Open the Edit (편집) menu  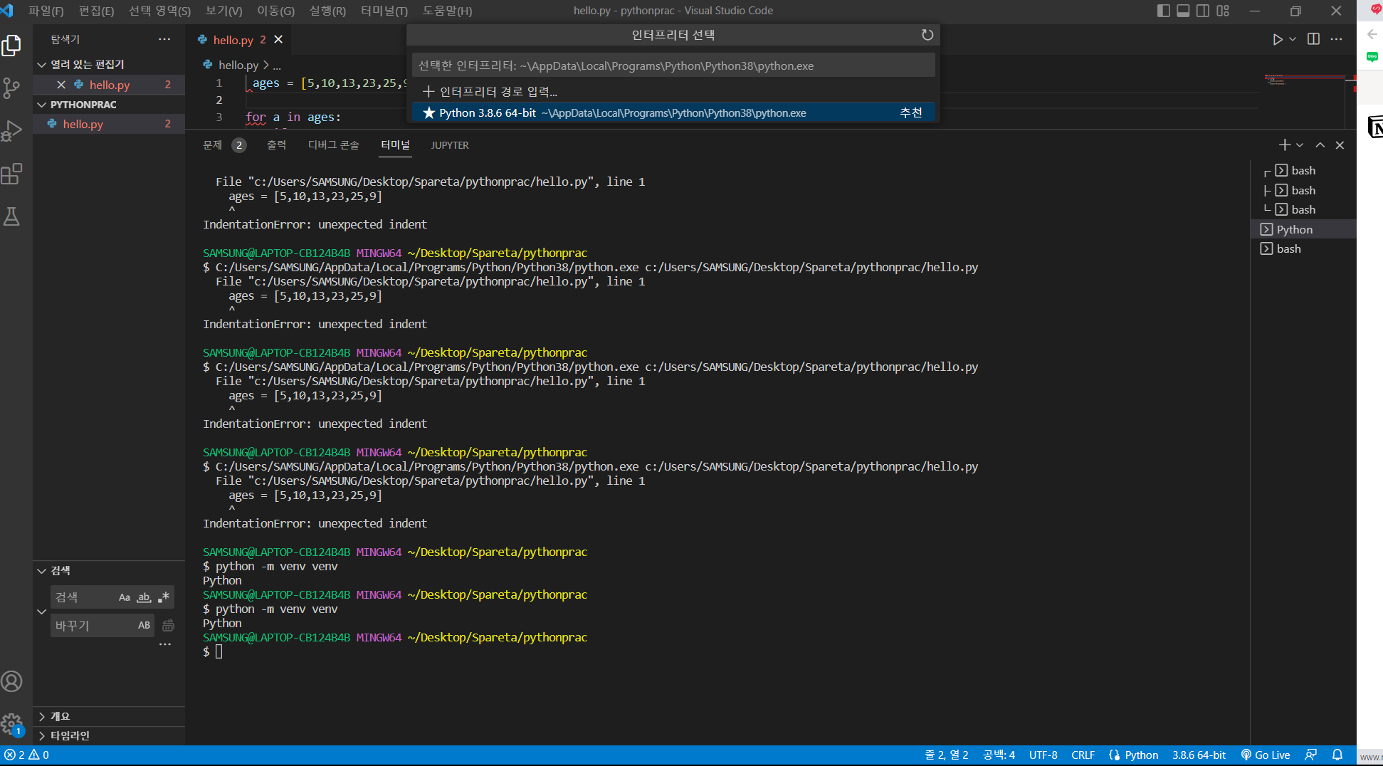coord(96,11)
